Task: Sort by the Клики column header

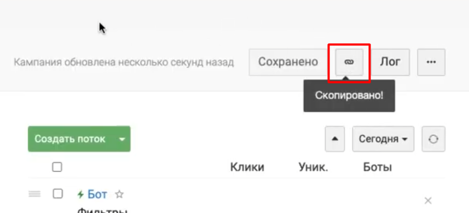Action: tap(247, 167)
